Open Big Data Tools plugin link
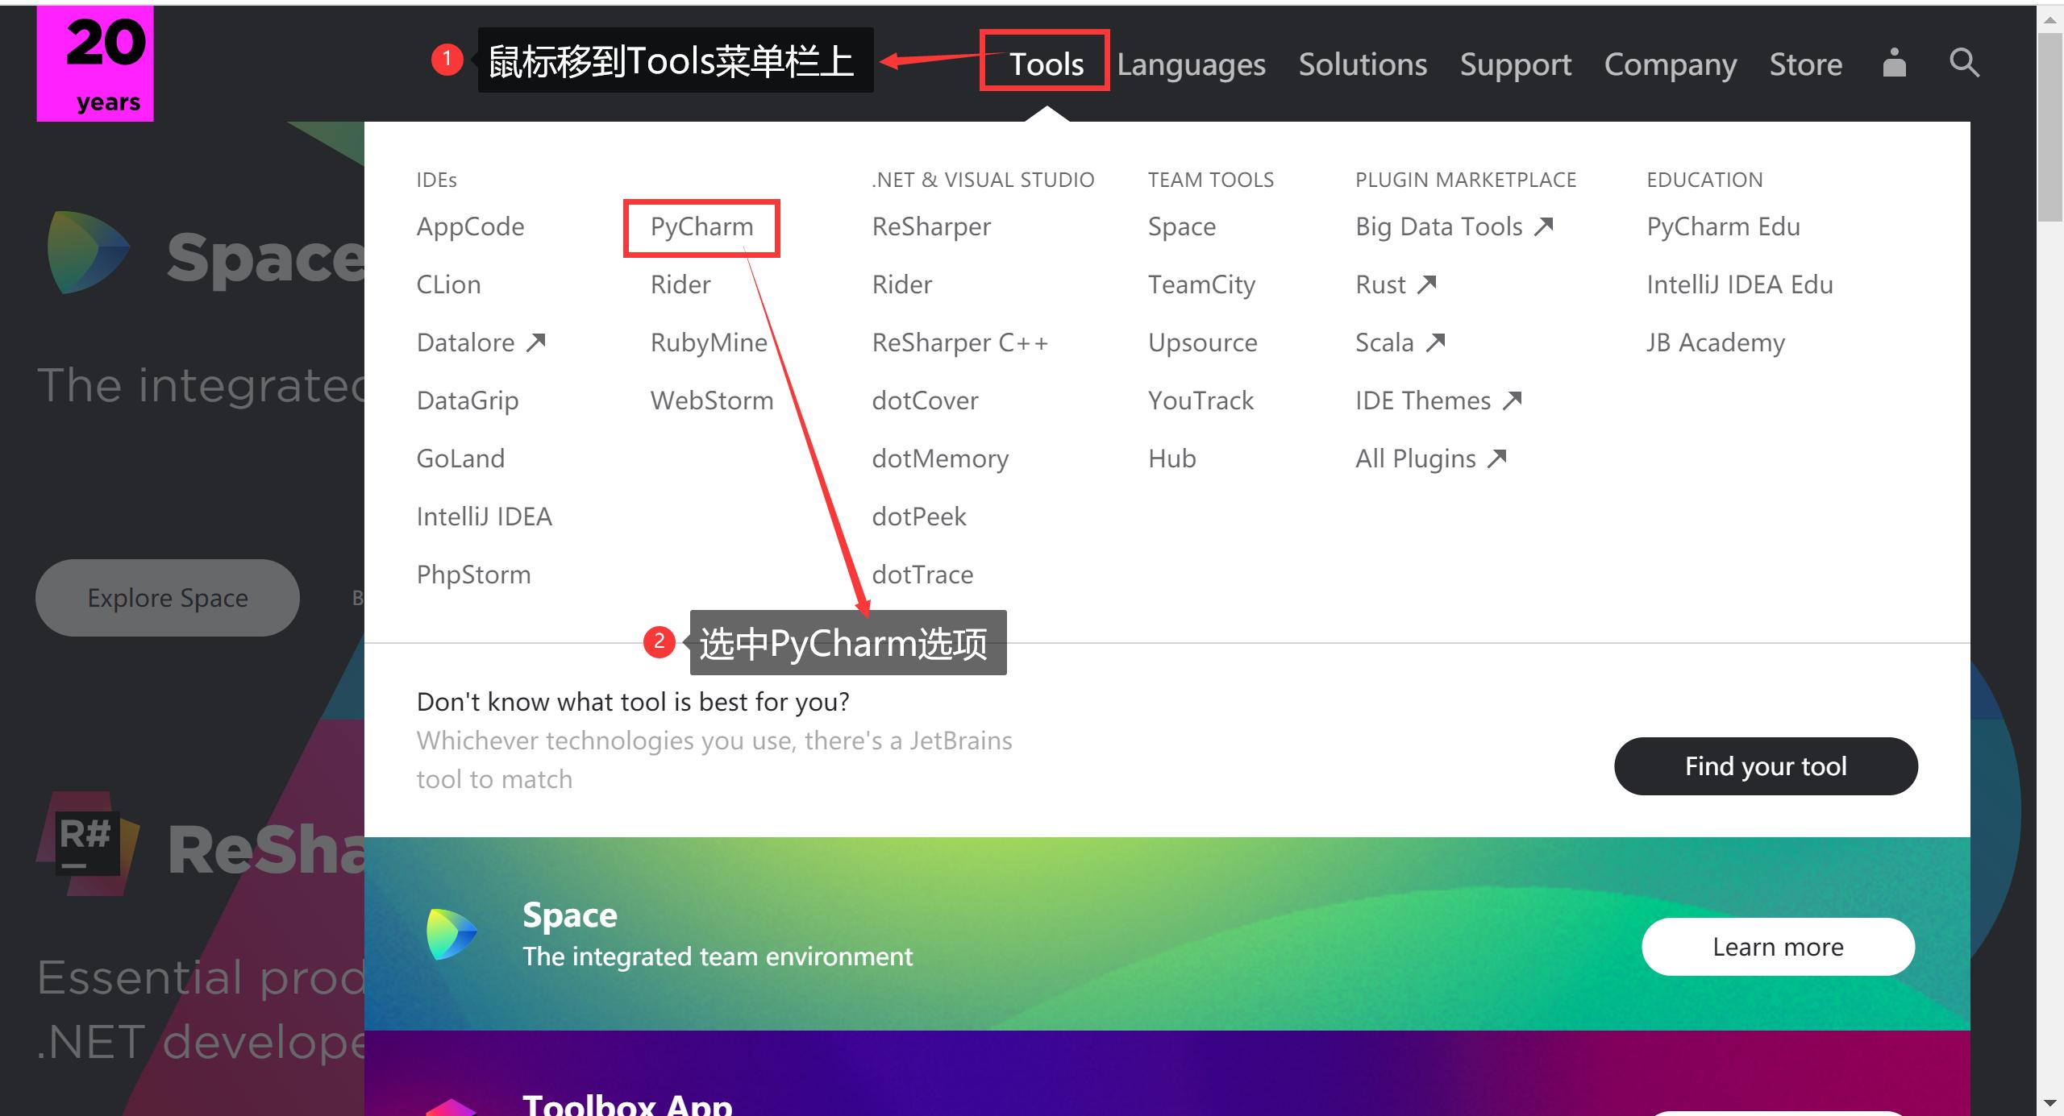The width and height of the screenshot is (2064, 1116). click(x=1454, y=227)
